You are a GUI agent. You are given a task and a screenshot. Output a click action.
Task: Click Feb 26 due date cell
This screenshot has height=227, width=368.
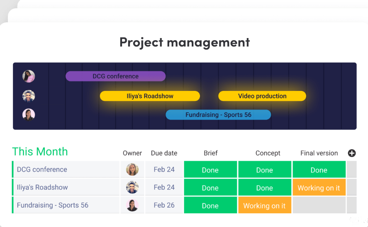(164, 205)
